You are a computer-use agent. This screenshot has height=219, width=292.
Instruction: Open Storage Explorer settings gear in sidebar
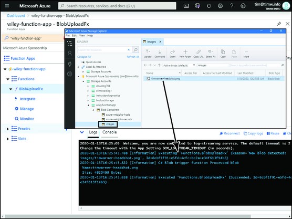click(70, 74)
